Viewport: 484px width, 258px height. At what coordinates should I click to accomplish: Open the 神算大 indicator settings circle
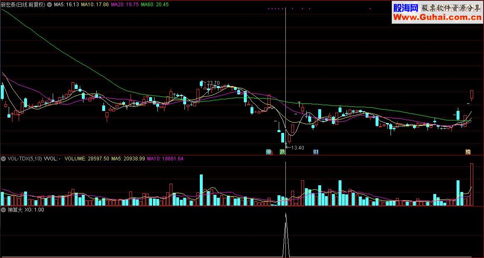(3, 210)
